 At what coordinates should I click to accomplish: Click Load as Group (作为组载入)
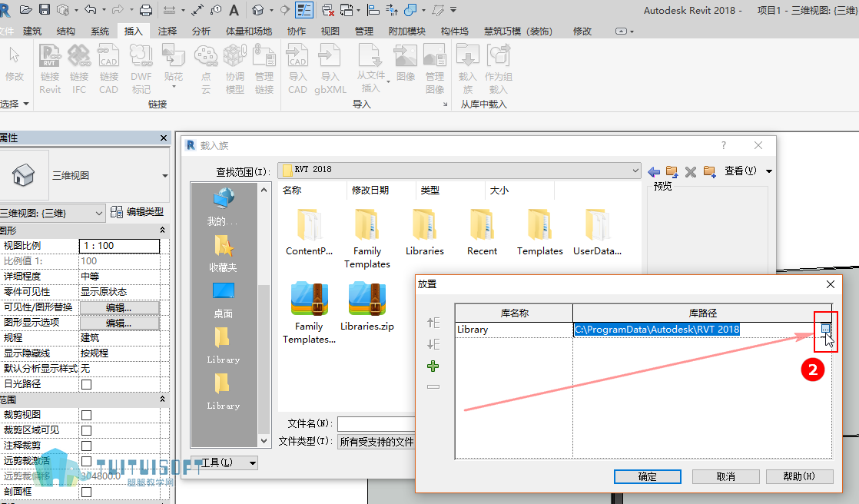(499, 68)
